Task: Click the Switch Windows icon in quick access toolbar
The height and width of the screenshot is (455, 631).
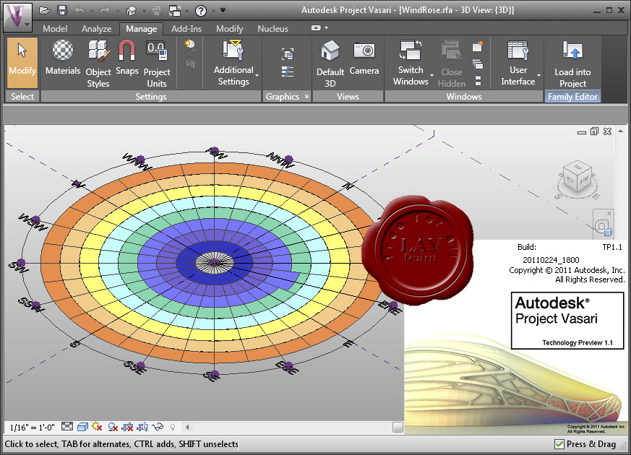Action: (x=175, y=10)
